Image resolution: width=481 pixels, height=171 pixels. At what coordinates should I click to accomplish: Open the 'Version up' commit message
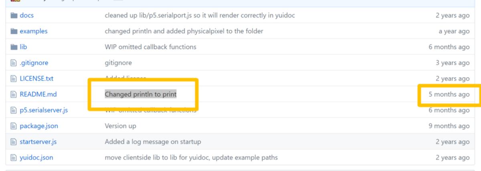point(120,126)
